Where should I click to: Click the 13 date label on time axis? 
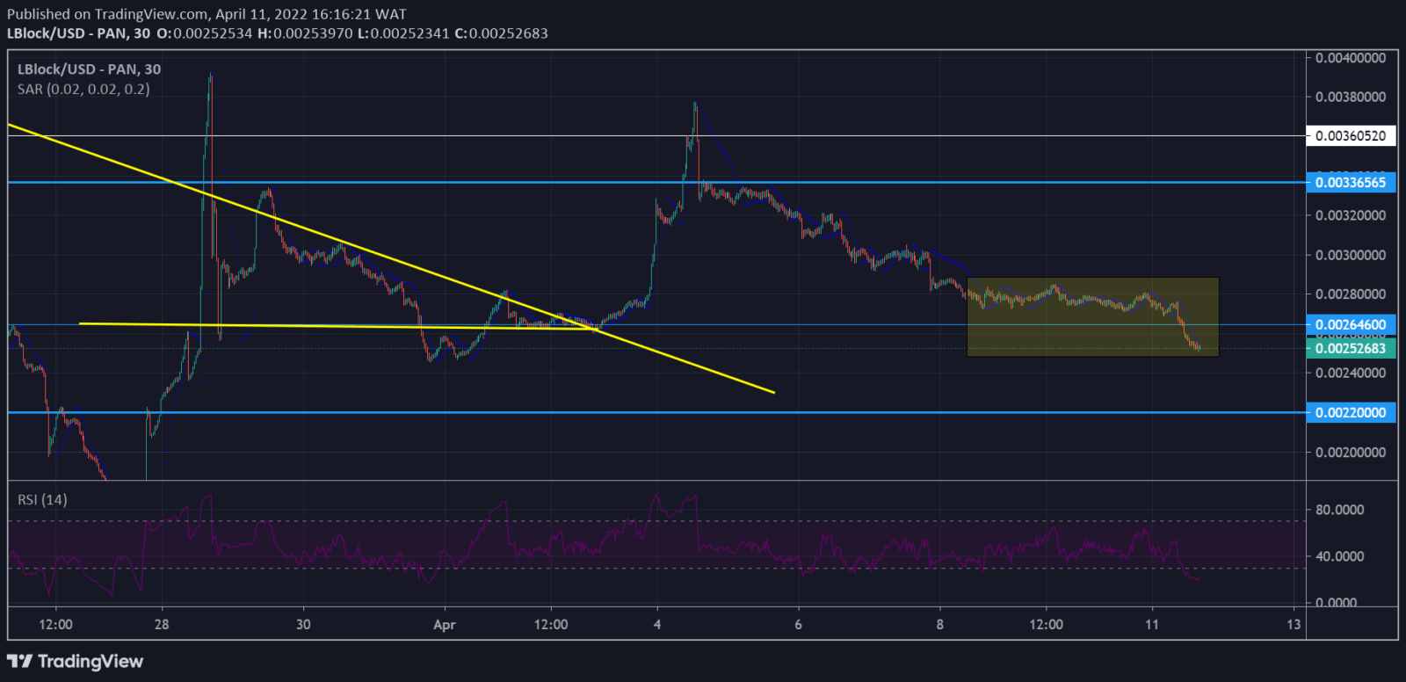[x=1294, y=624]
